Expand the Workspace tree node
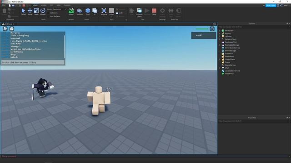Image resolution: width=291 pixels, height=163 pixels. (220, 31)
